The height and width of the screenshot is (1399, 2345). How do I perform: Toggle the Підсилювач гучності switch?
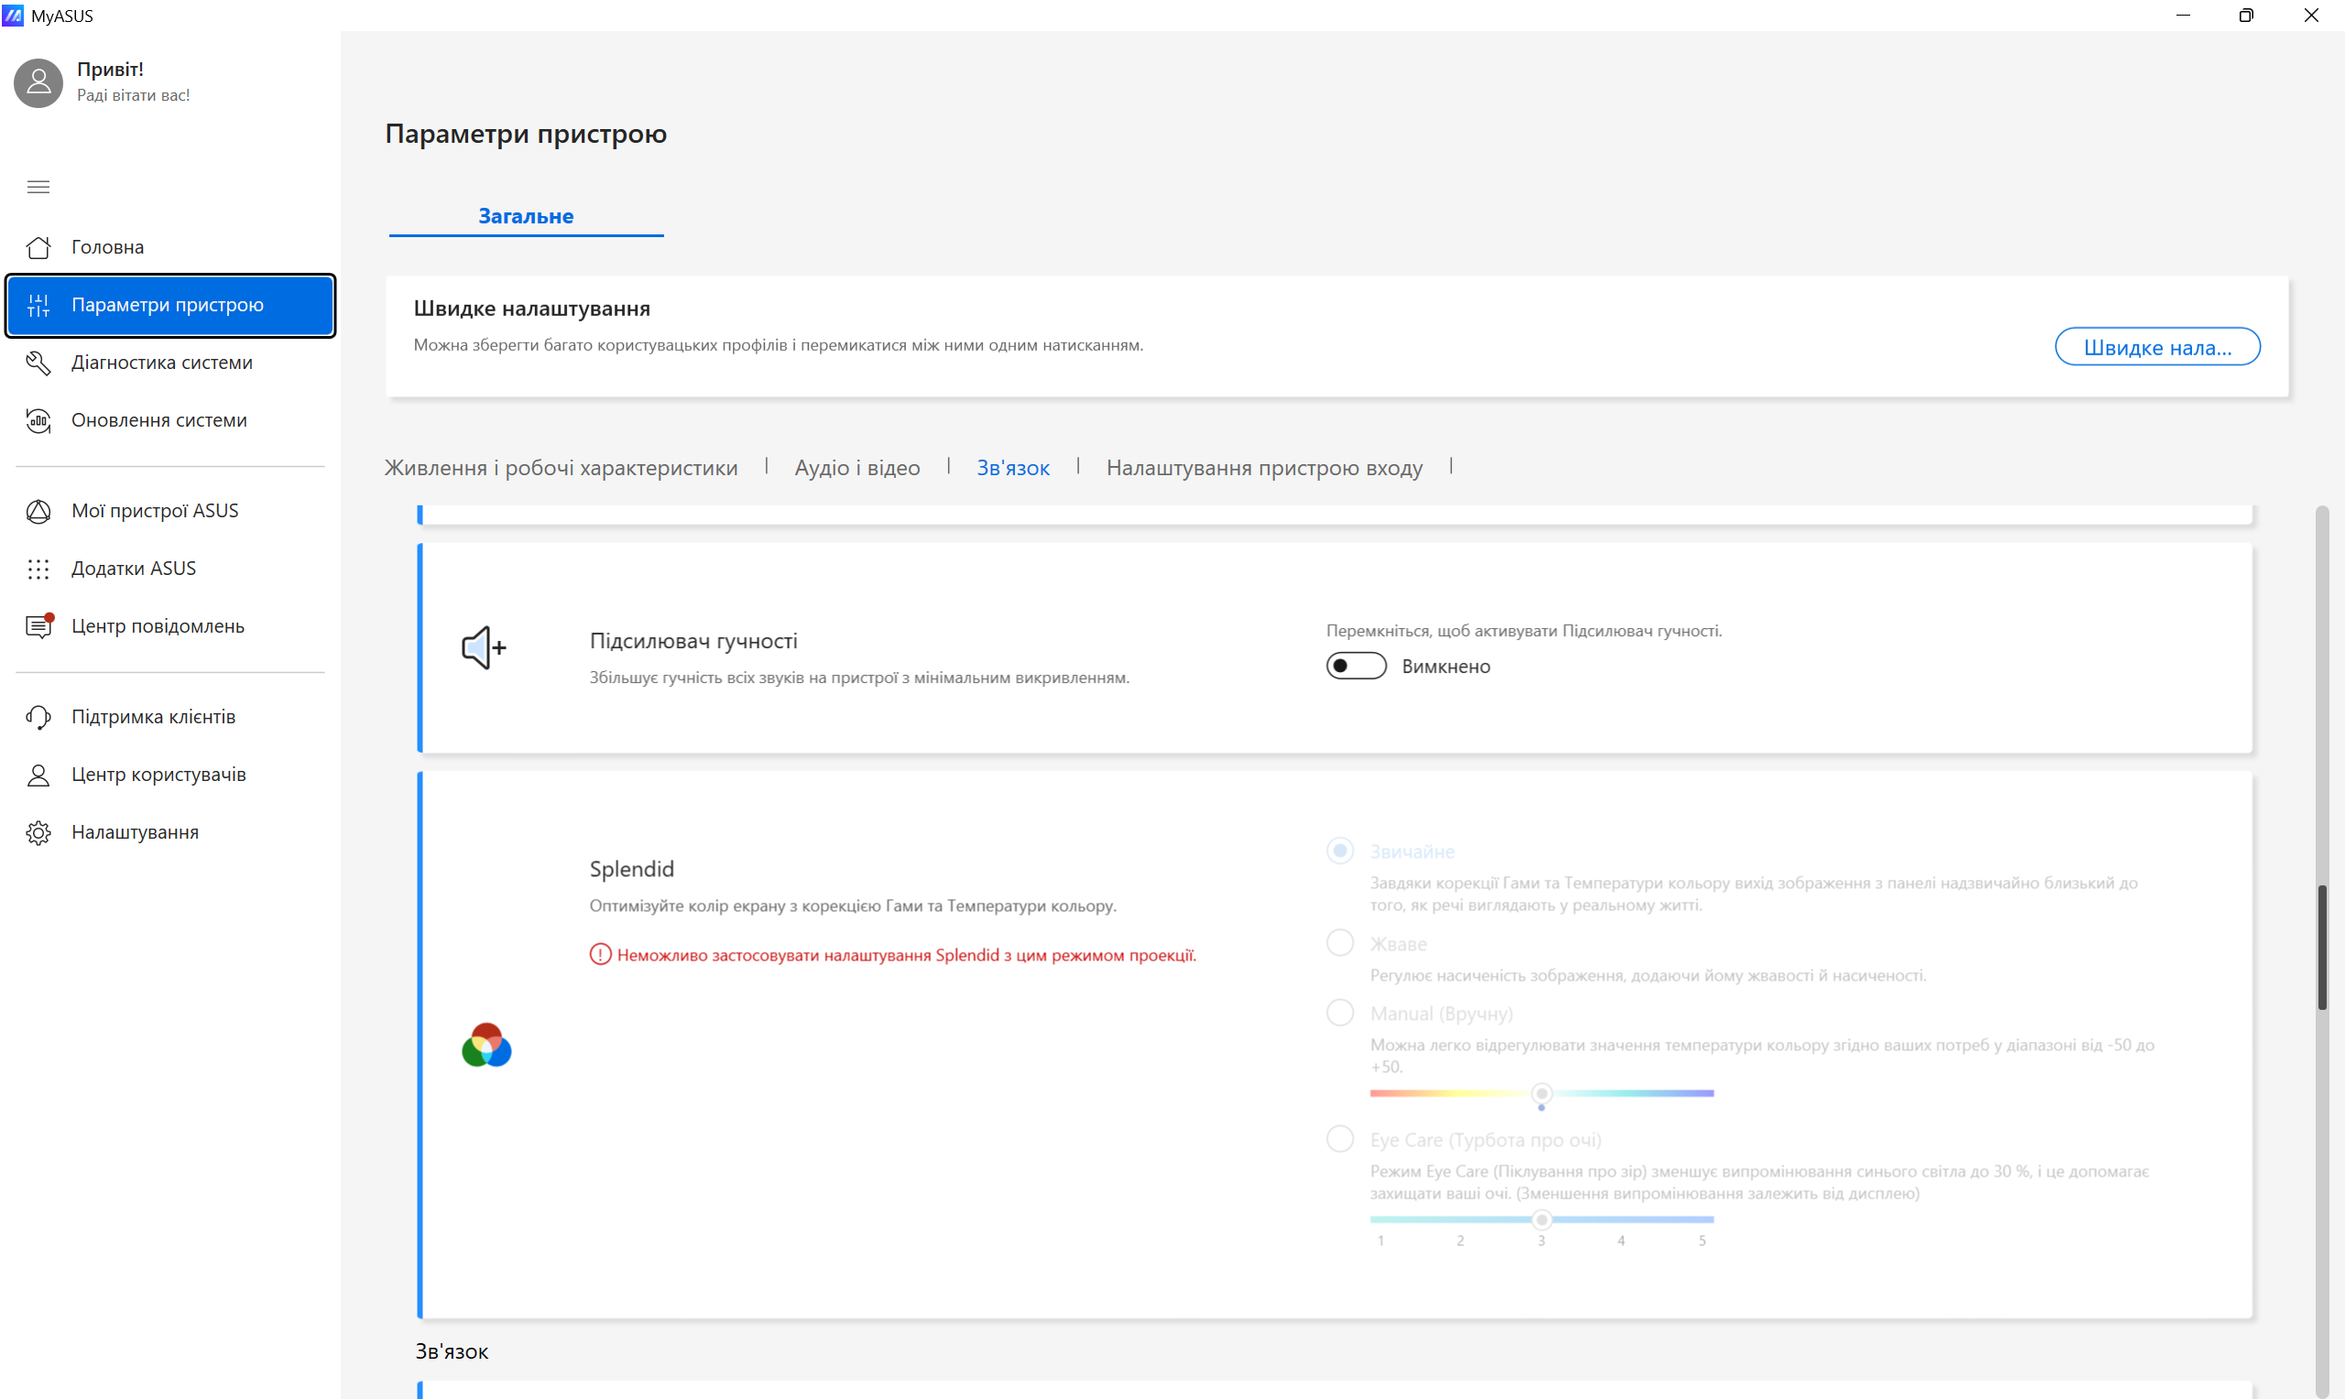[x=1356, y=666]
